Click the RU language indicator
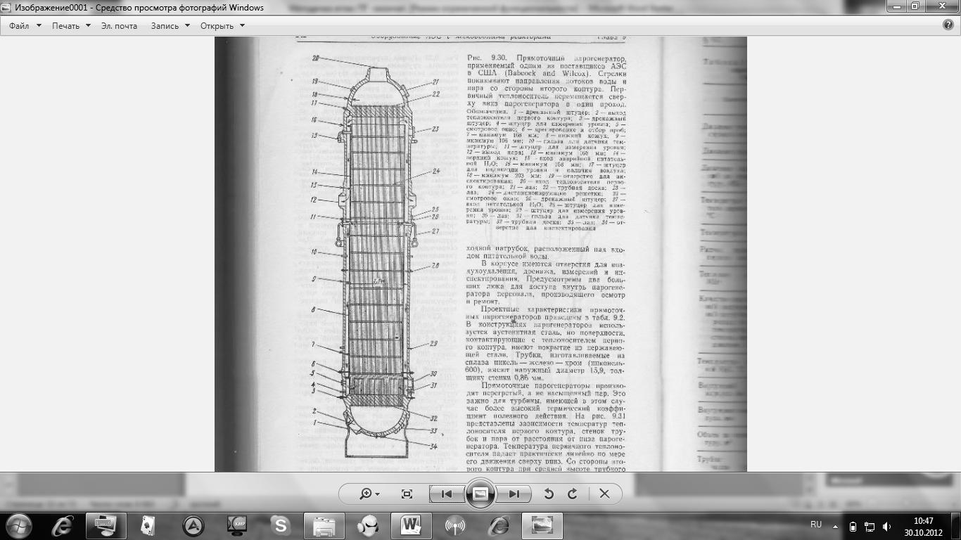Screen dimensions: 961x540 click(x=816, y=525)
